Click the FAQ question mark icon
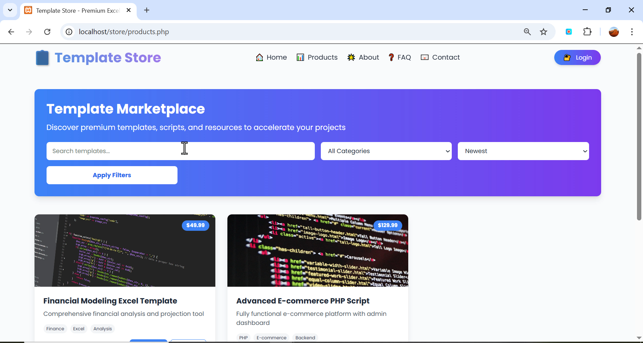Viewport: 643px width, 343px height. click(391, 57)
